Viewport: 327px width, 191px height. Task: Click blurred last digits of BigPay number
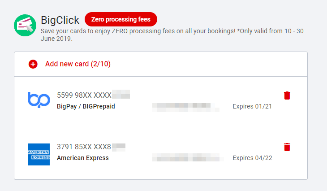click(x=121, y=95)
